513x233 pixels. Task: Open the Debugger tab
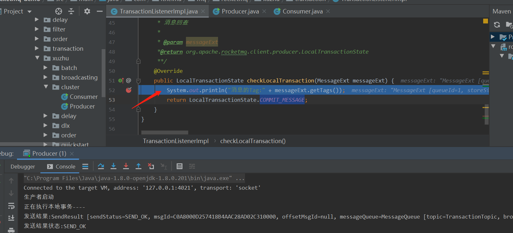(x=23, y=167)
